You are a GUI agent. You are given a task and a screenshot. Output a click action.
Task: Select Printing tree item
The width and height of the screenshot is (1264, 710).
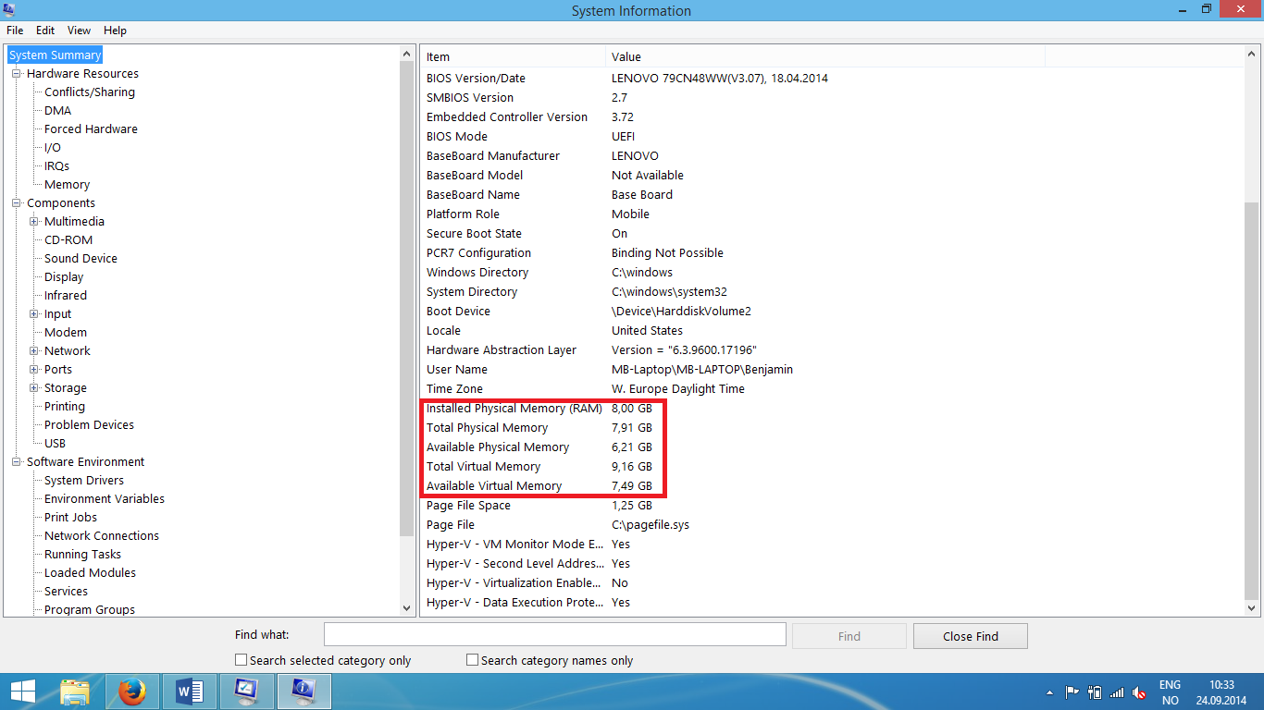pyautogui.click(x=65, y=407)
